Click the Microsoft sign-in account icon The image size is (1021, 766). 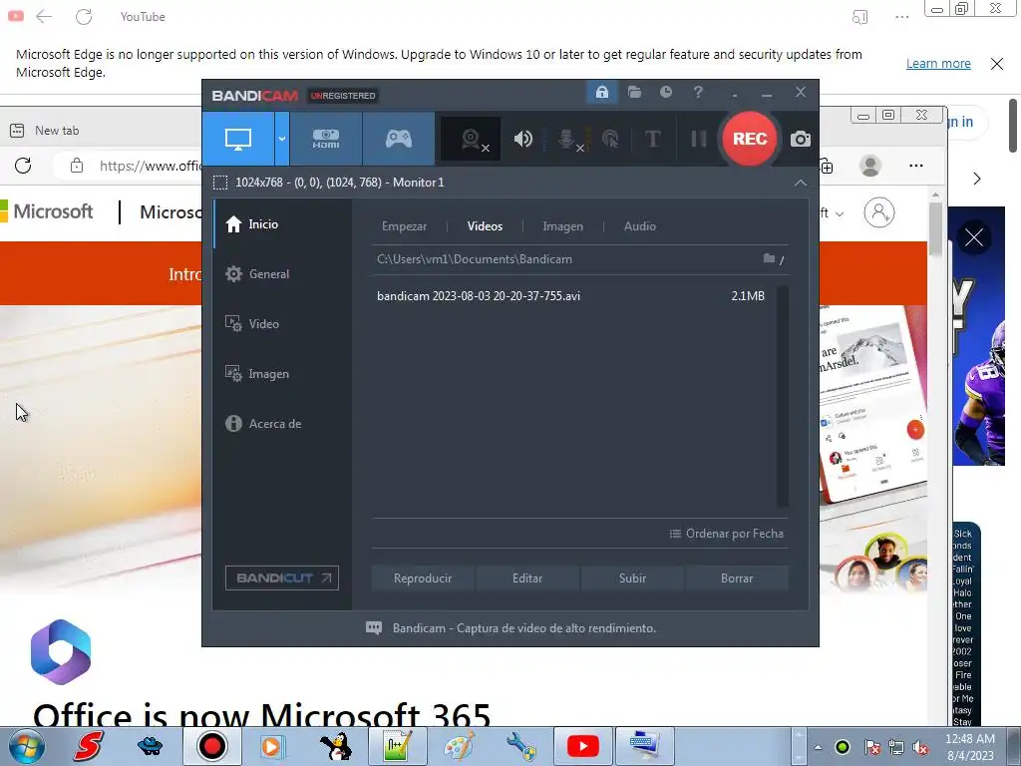[879, 212]
